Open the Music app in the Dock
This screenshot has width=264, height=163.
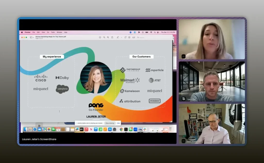[x=86, y=129]
